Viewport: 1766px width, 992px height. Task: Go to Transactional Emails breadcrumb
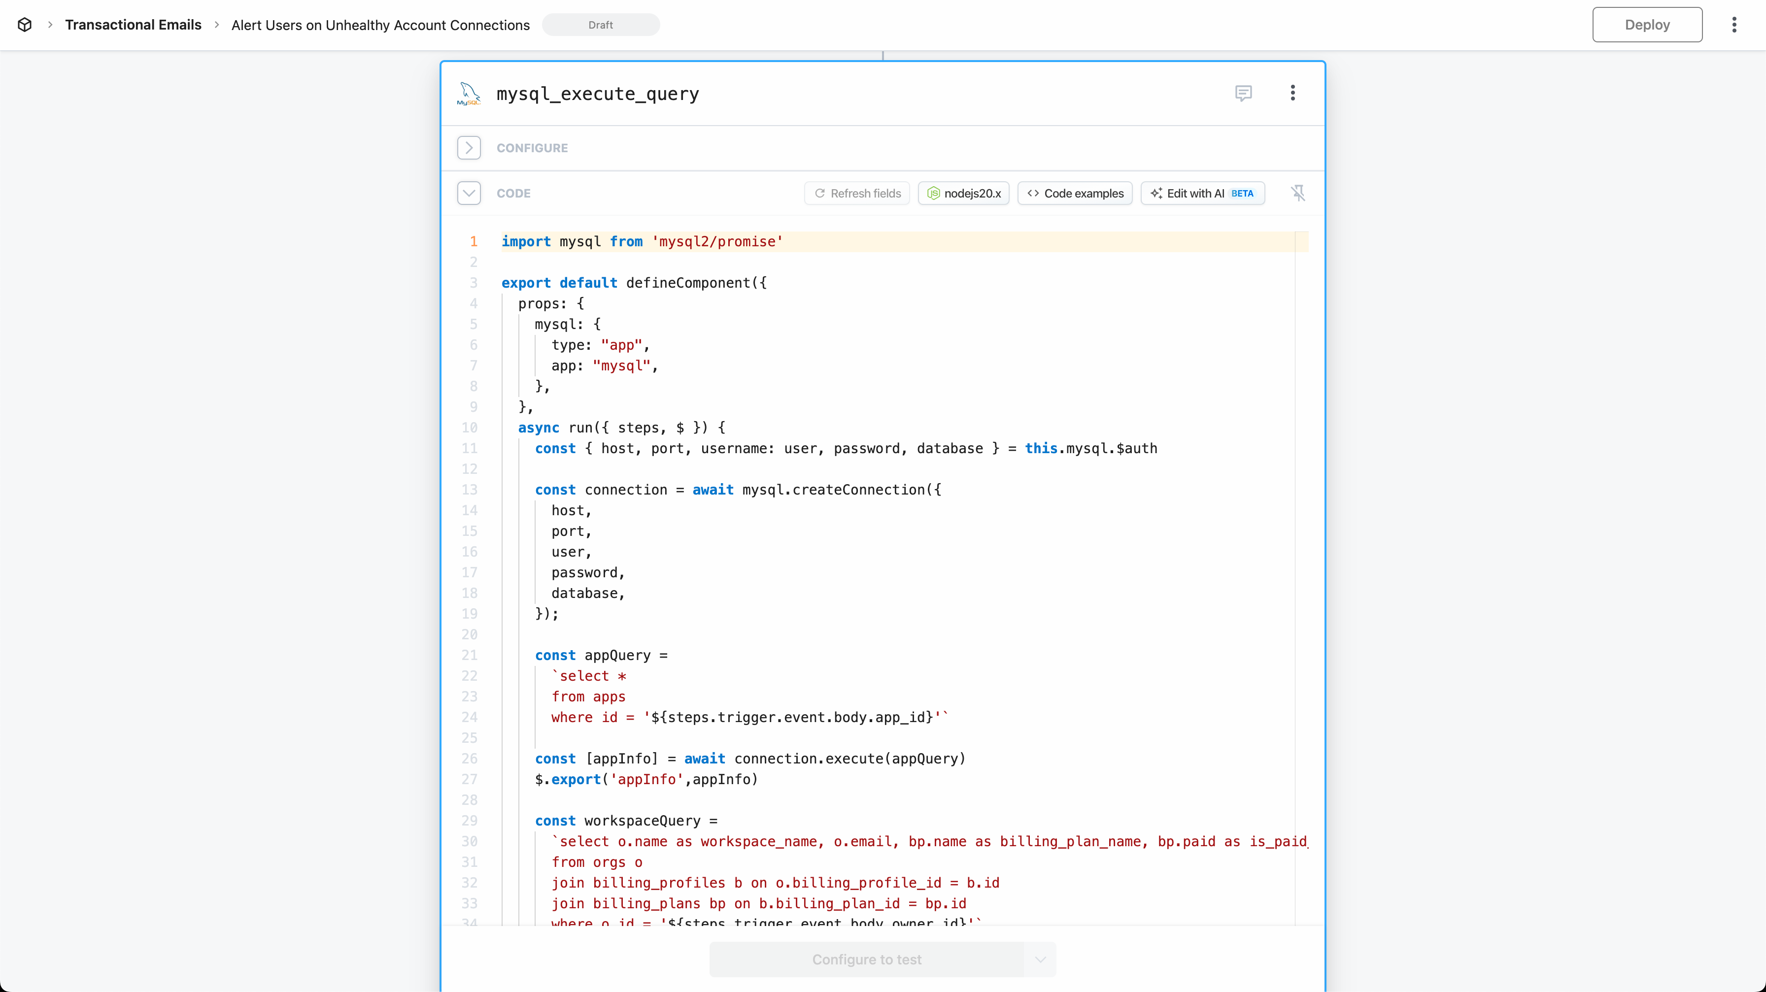coord(133,25)
